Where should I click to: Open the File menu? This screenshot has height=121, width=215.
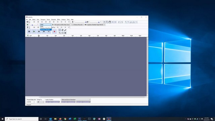coord(27,19)
